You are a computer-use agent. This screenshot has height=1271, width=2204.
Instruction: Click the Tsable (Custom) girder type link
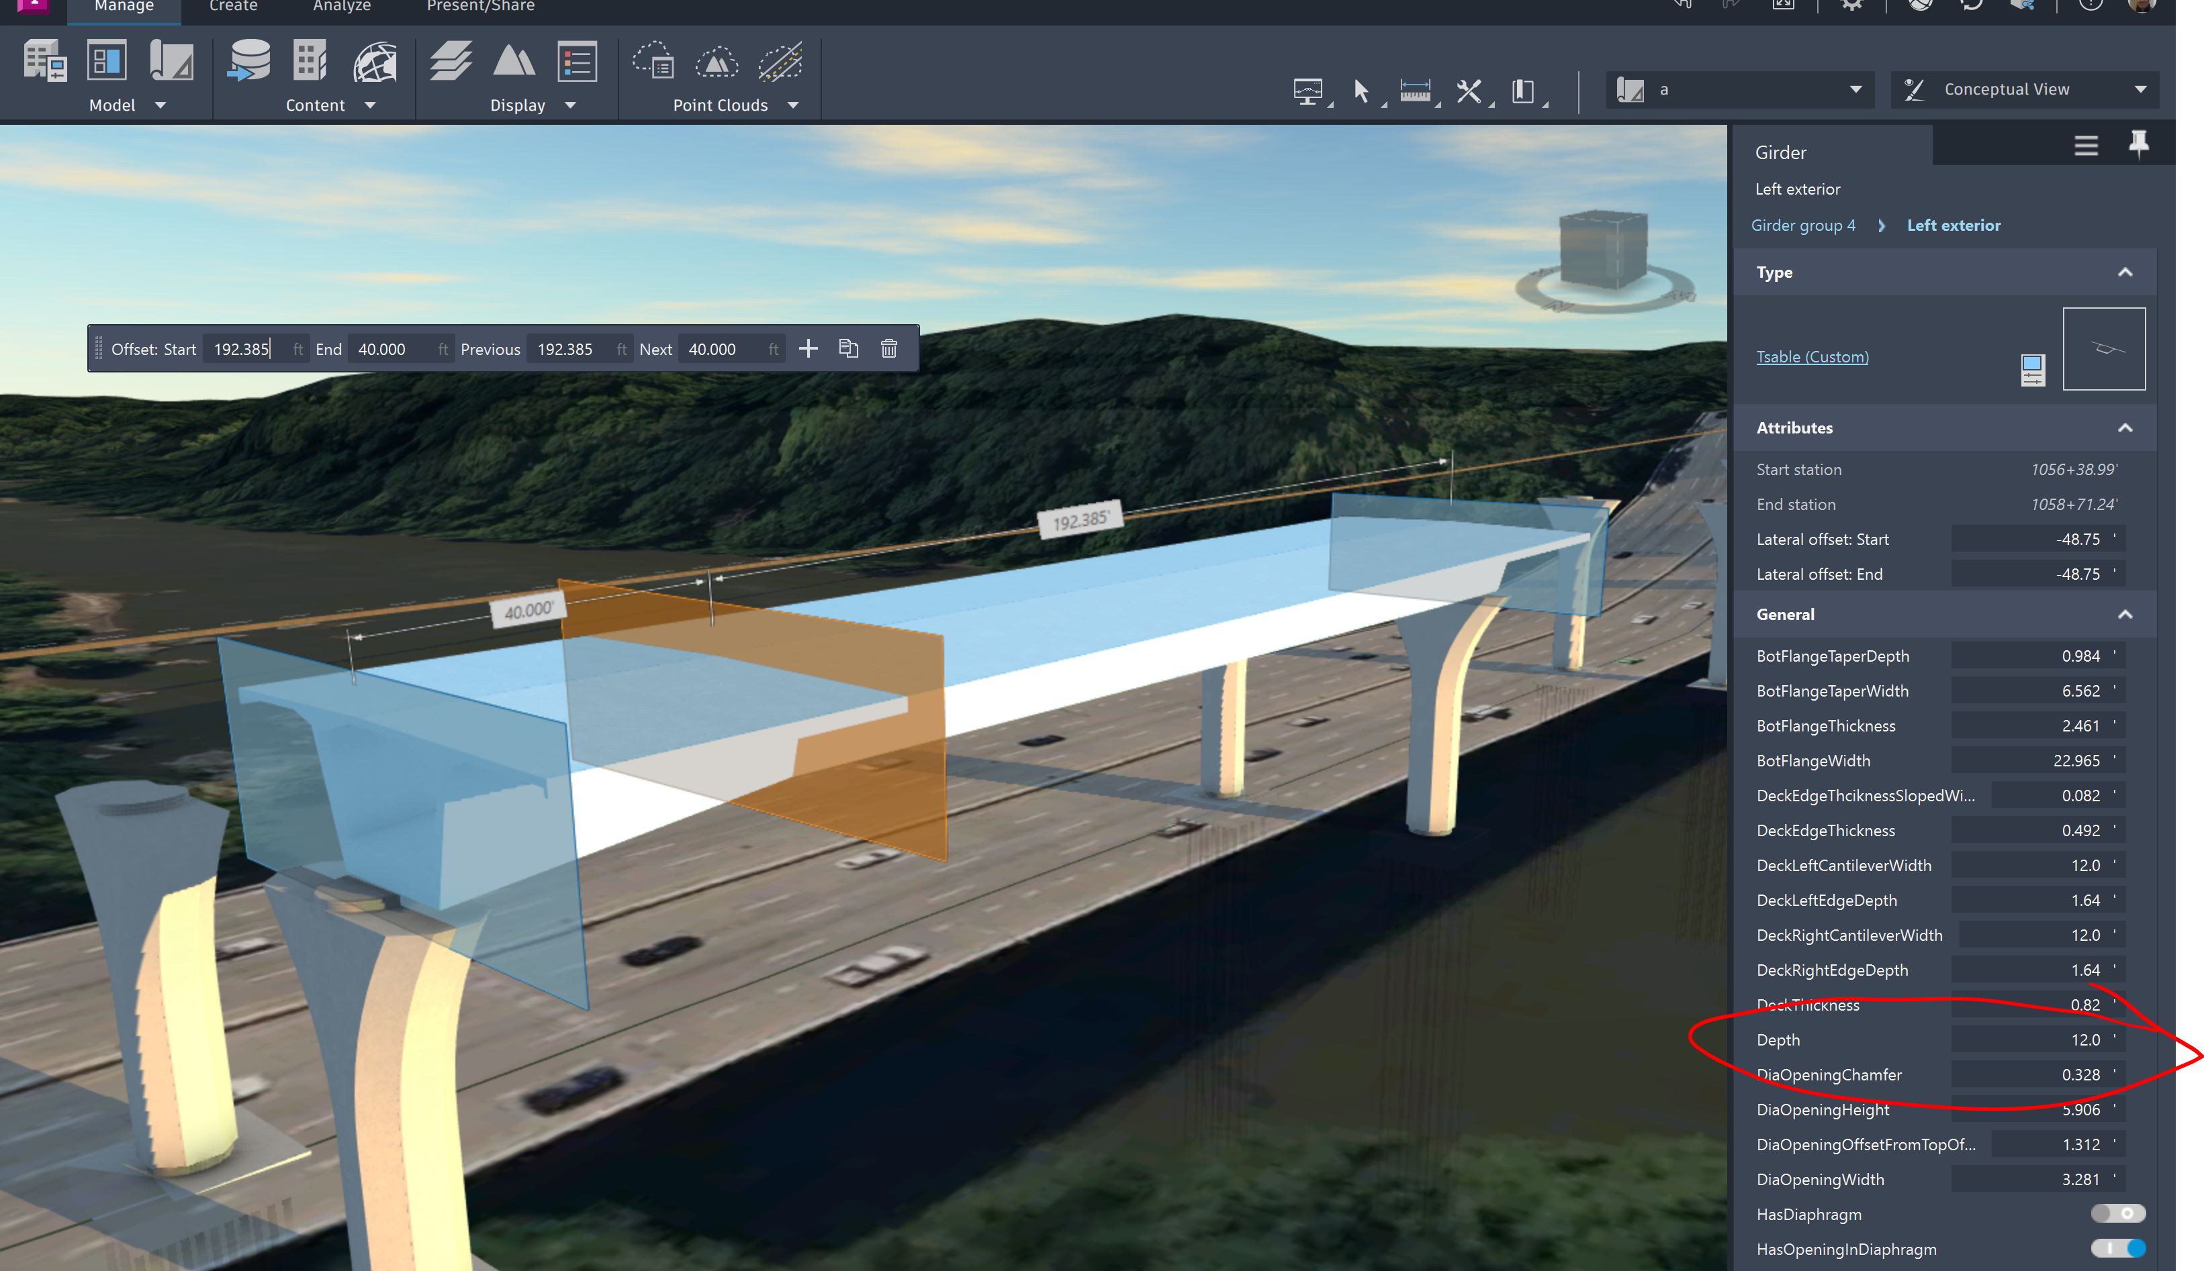click(1812, 356)
